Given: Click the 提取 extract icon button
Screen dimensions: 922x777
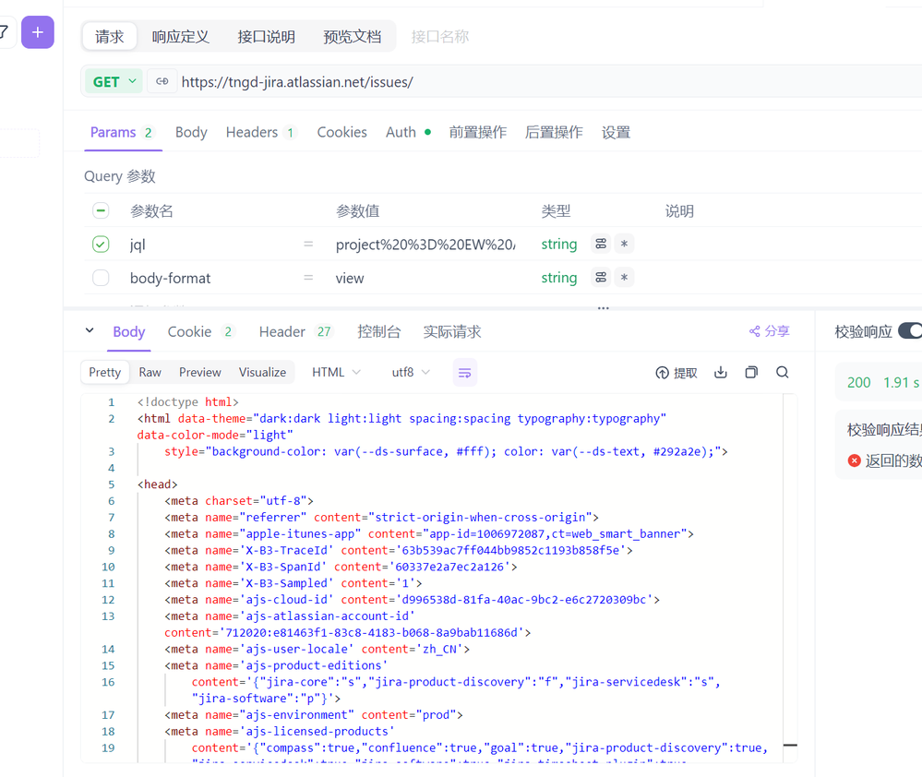Looking at the screenshot, I should point(677,373).
